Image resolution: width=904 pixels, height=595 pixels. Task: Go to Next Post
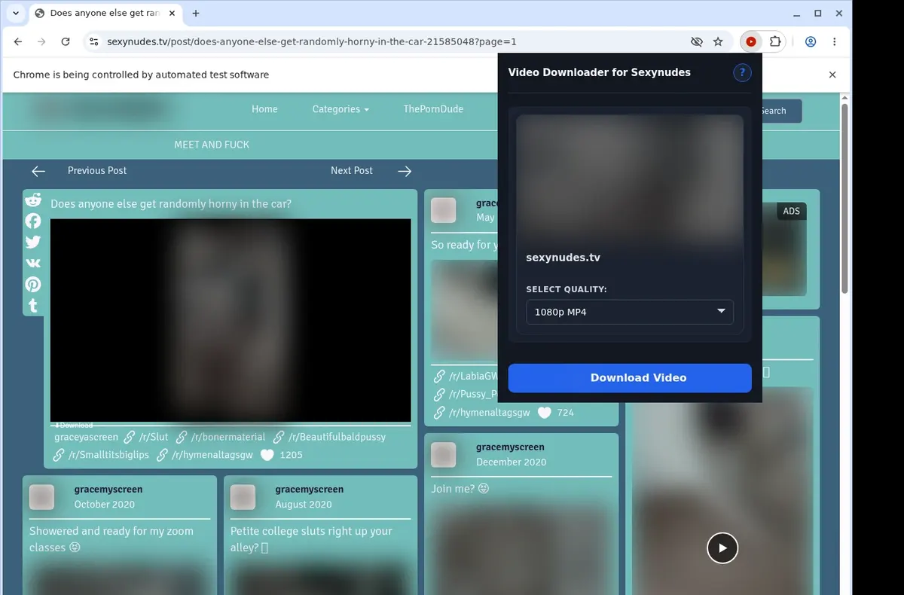coord(352,171)
